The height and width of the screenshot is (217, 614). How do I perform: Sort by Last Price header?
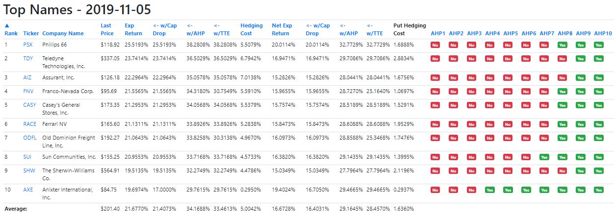pyautogui.click(x=107, y=29)
